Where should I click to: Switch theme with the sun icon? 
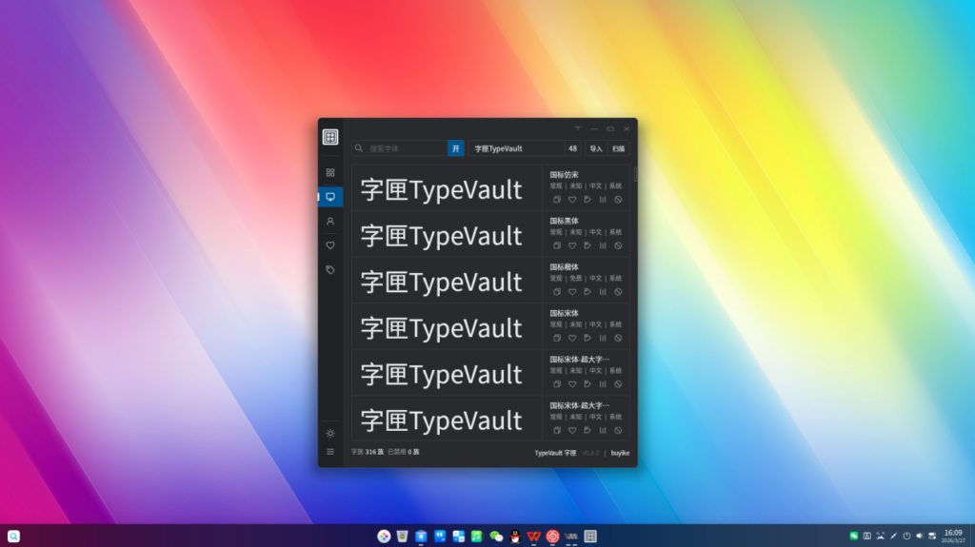click(x=330, y=433)
